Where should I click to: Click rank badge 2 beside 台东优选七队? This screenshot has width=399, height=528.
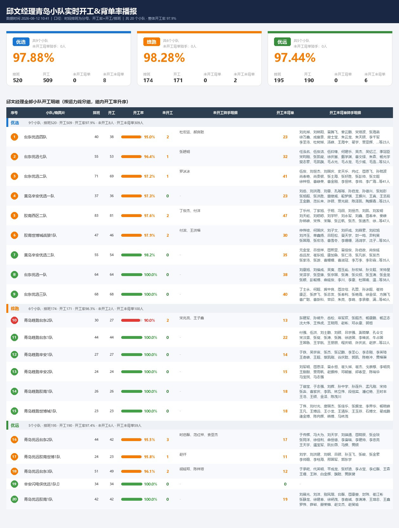pos(14,157)
